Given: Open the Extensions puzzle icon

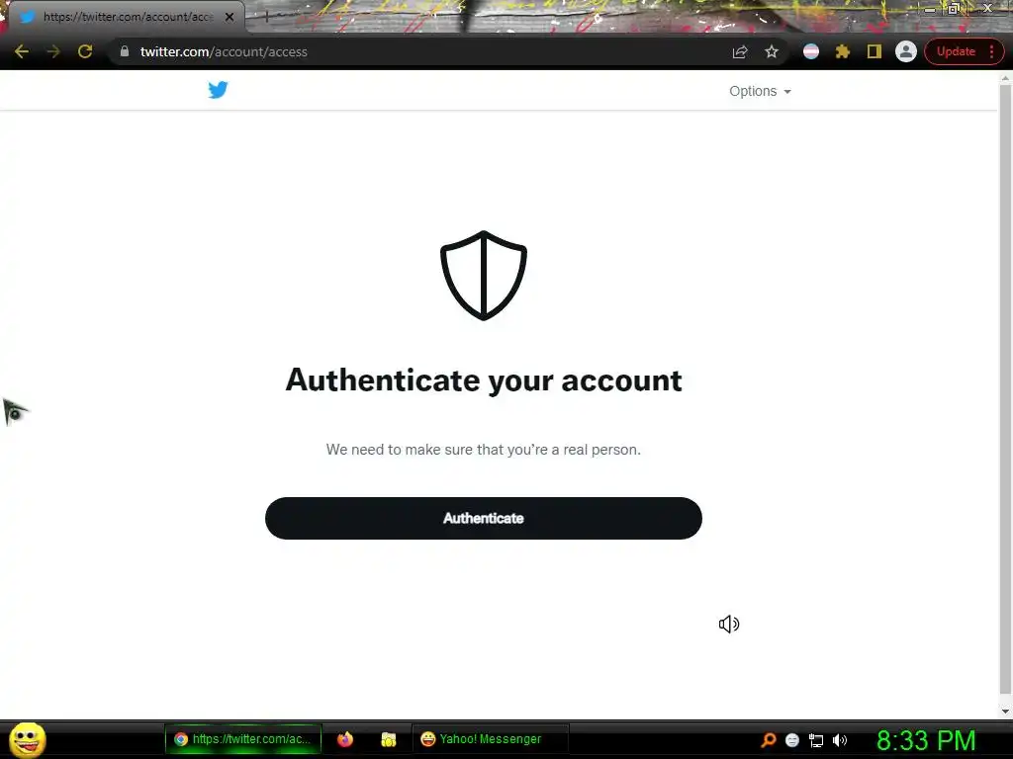Looking at the screenshot, I should tap(843, 51).
